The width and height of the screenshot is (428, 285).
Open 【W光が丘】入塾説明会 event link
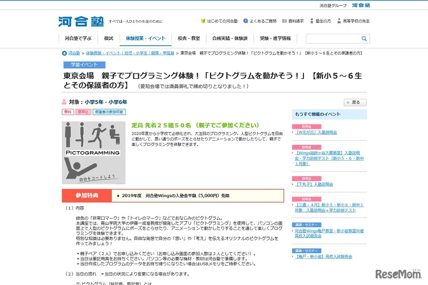pos(316,132)
